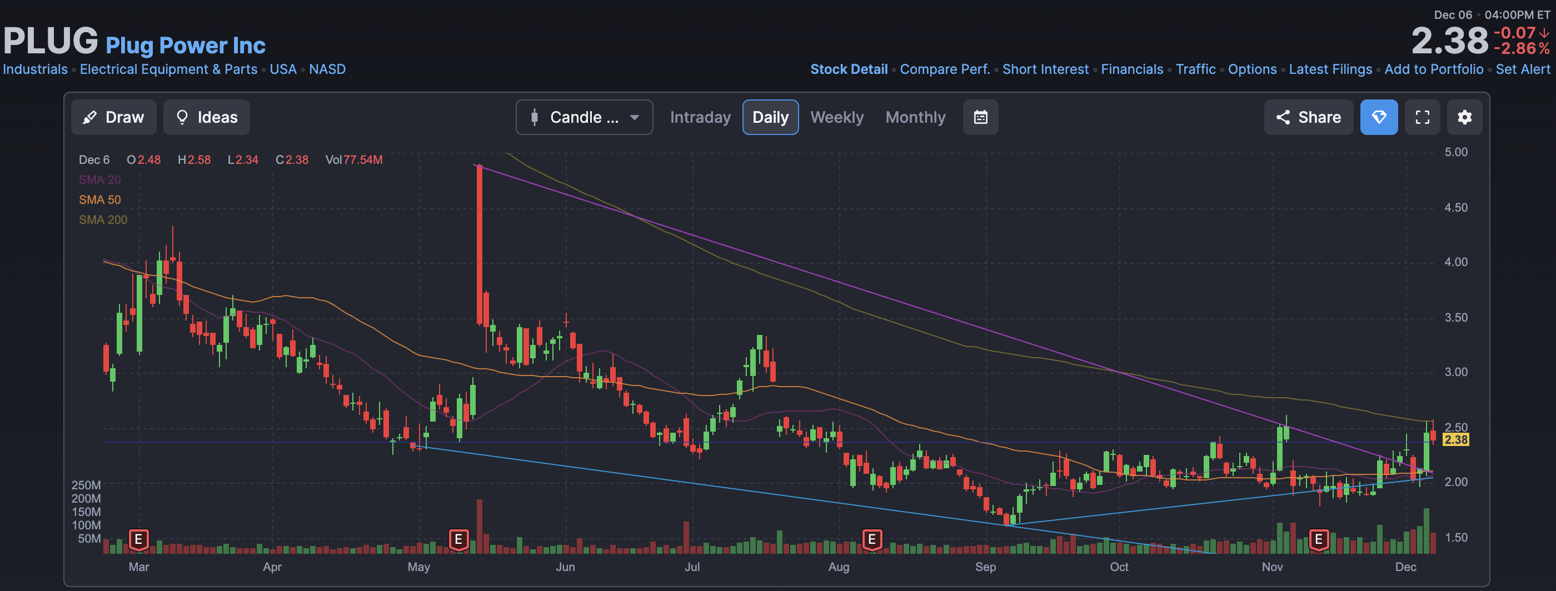Toggle fullscreen chart view
The width and height of the screenshot is (1556, 591).
[x=1422, y=117]
